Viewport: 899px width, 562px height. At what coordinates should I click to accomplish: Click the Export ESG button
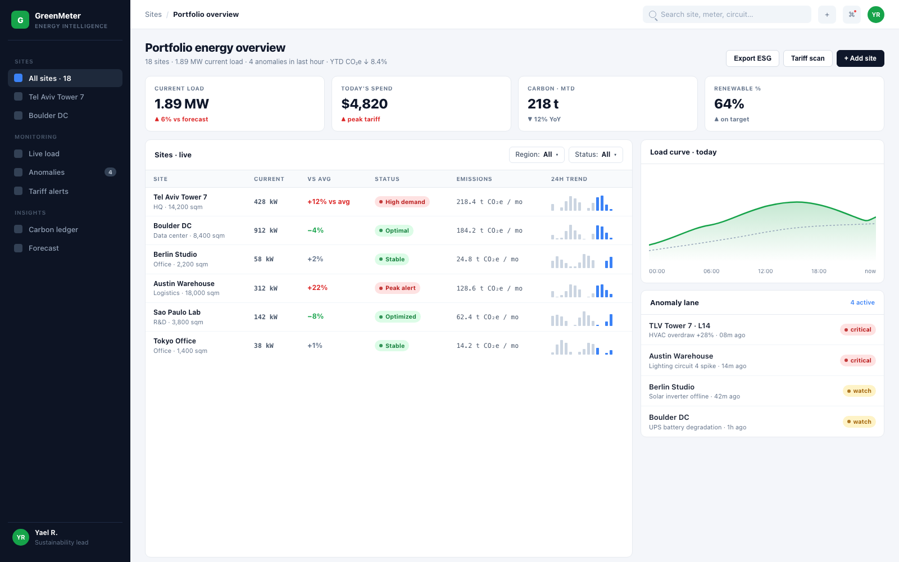coord(752,58)
